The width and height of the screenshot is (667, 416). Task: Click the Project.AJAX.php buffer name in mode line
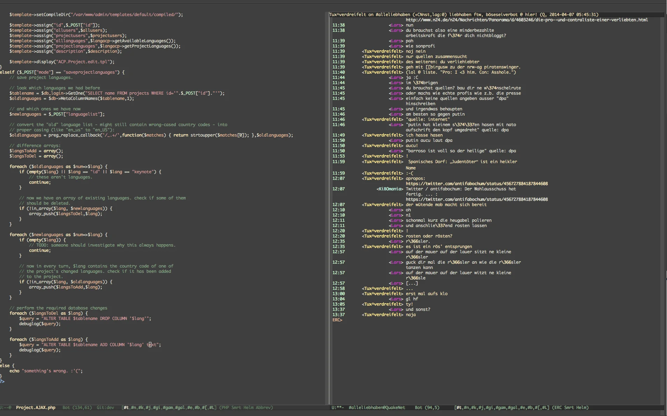coord(36,407)
